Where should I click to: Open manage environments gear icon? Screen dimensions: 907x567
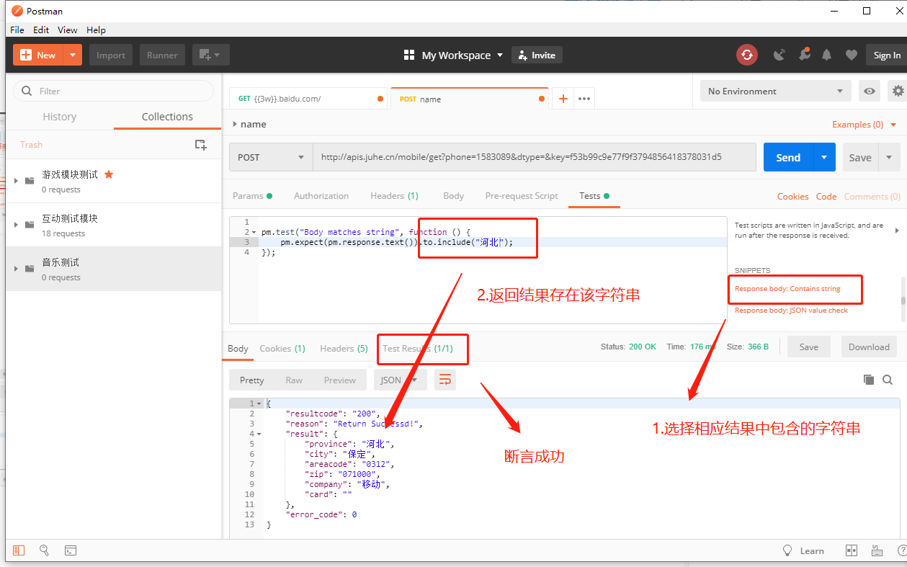tap(898, 91)
